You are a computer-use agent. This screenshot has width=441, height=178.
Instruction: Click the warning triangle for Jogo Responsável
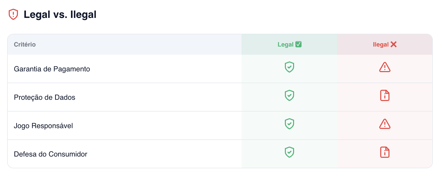[x=385, y=124]
